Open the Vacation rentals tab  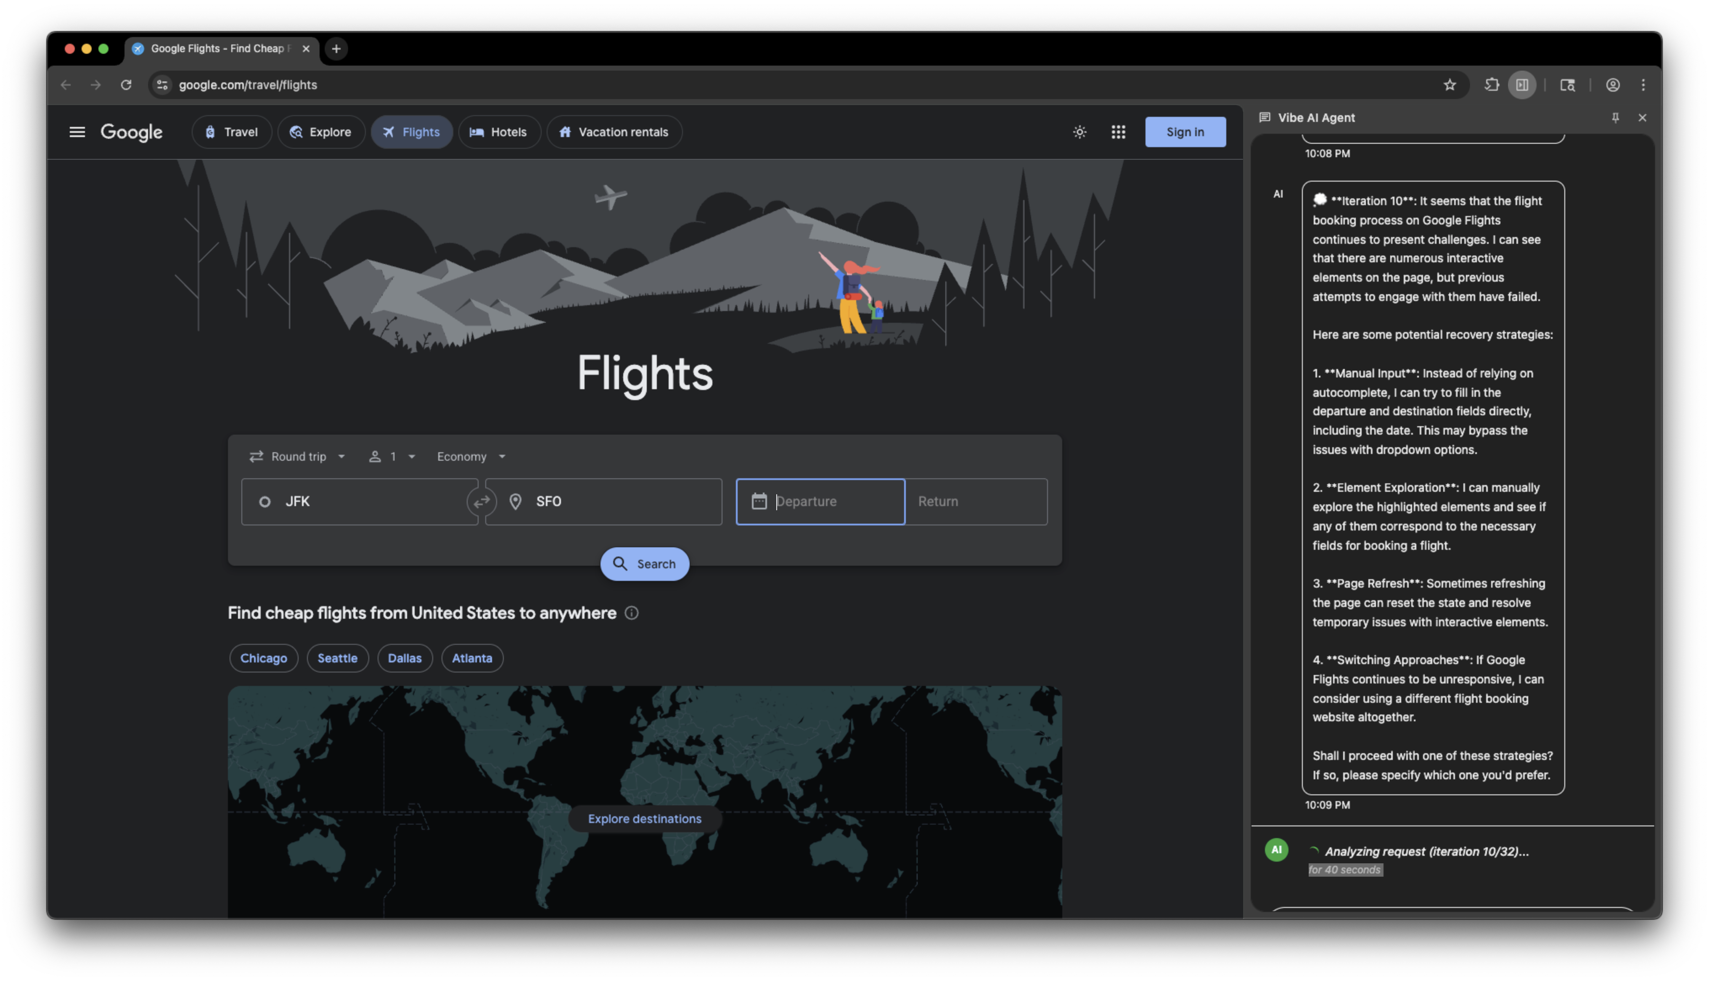pyautogui.click(x=614, y=132)
